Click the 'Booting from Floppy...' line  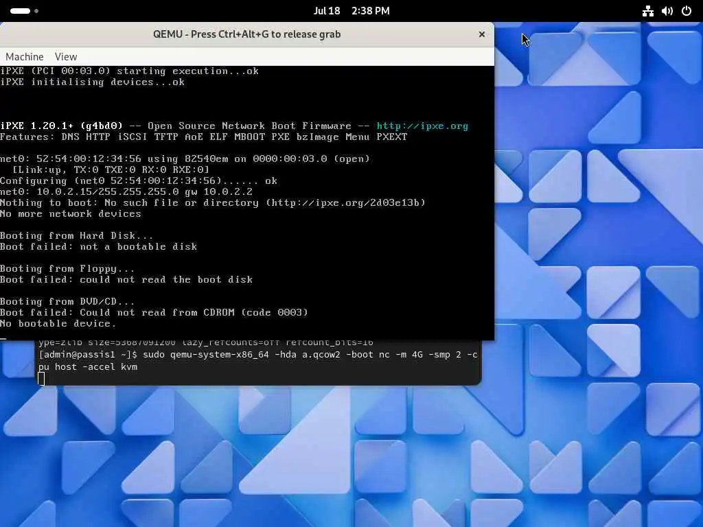click(x=67, y=268)
